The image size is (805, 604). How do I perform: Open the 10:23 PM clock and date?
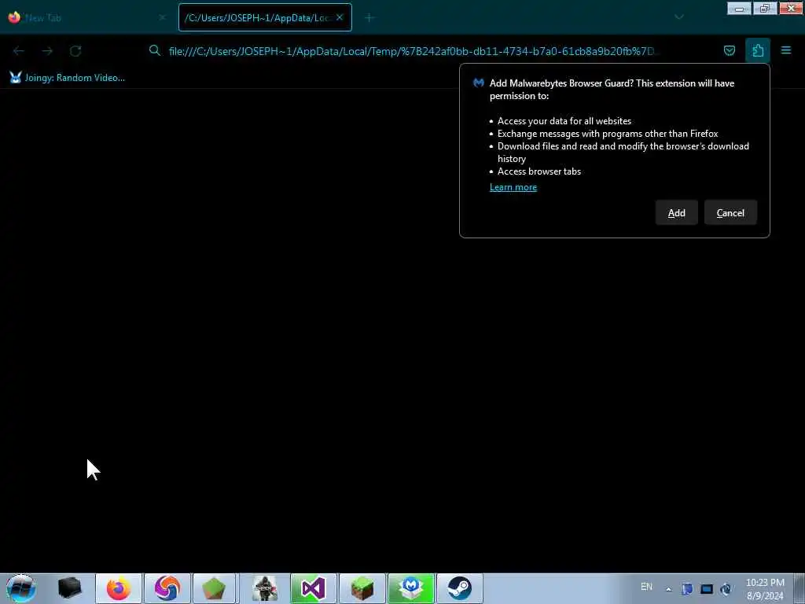[x=765, y=589]
